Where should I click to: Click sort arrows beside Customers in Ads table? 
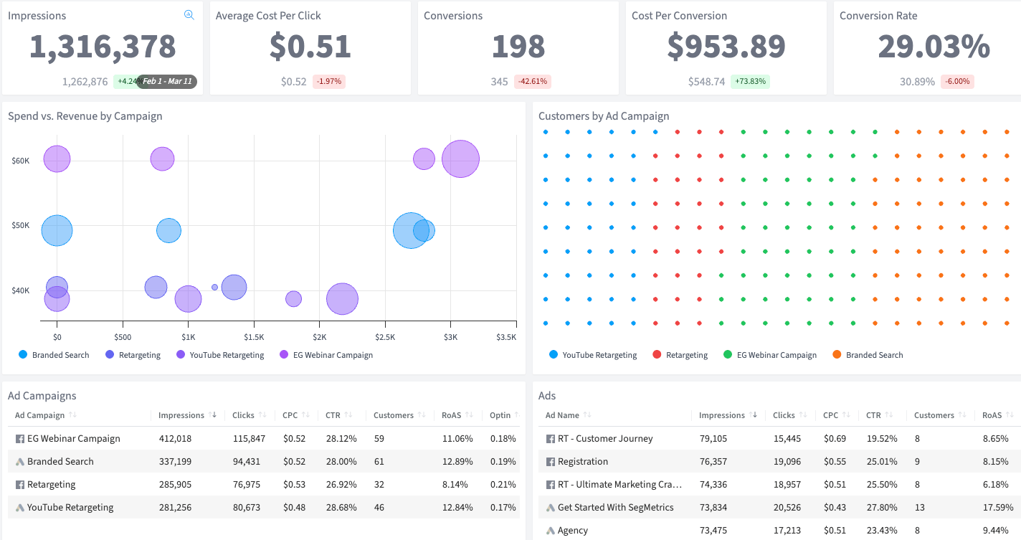click(x=964, y=415)
